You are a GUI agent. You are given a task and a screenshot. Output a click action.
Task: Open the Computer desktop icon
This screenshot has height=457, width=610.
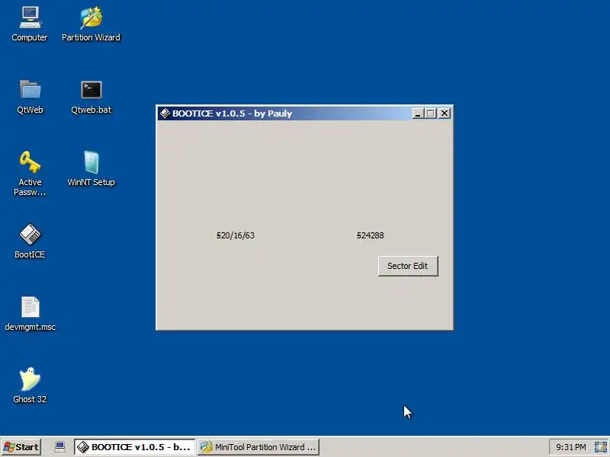click(x=30, y=24)
